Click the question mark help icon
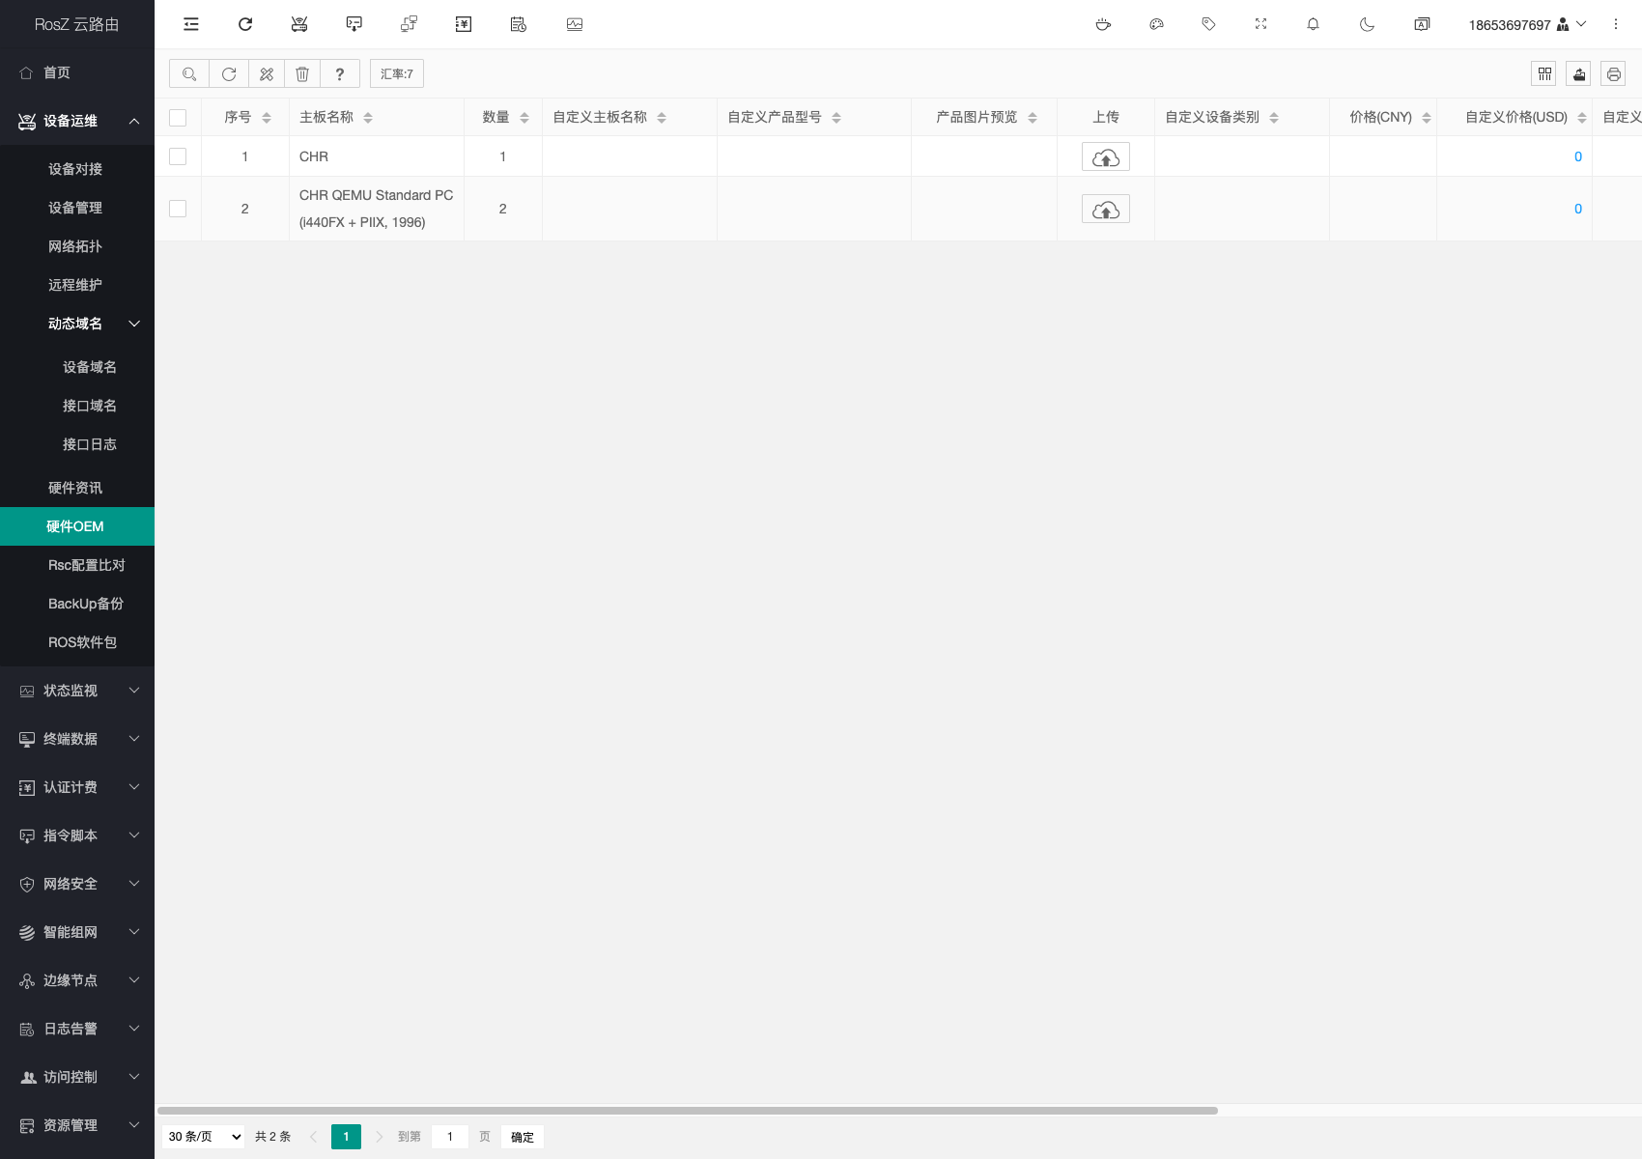The width and height of the screenshot is (1642, 1159). click(339, 74)
